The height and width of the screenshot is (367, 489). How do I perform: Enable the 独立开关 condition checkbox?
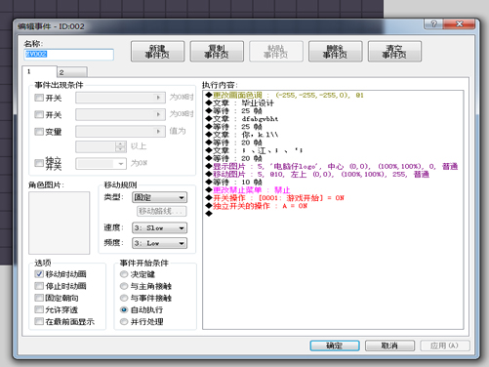click(x=39, y=163)
